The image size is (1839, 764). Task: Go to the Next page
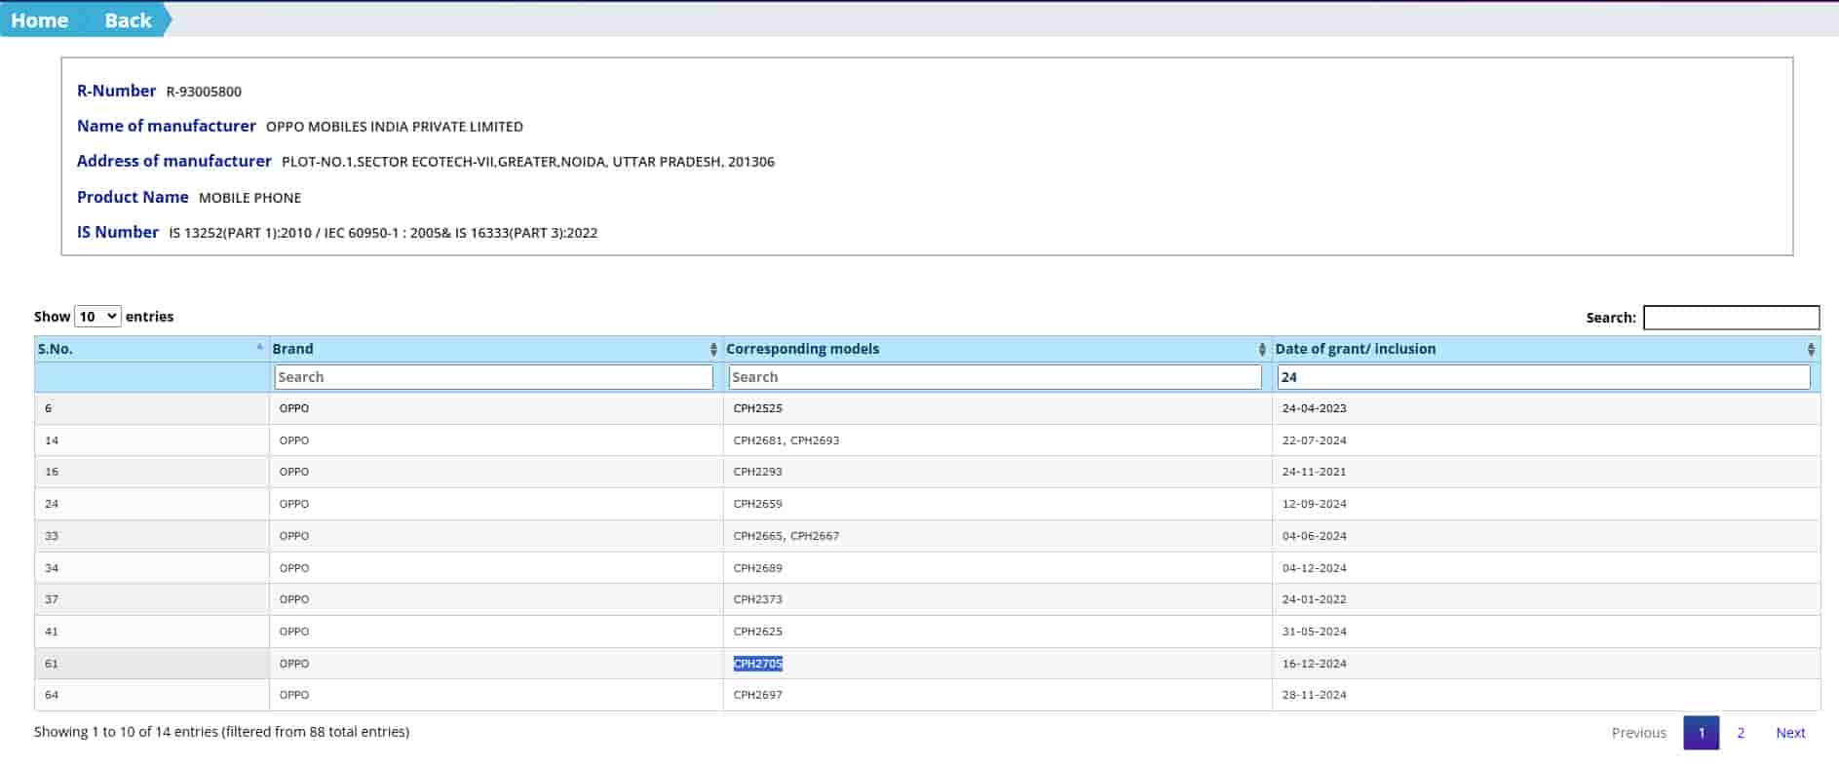(1789, 733)
